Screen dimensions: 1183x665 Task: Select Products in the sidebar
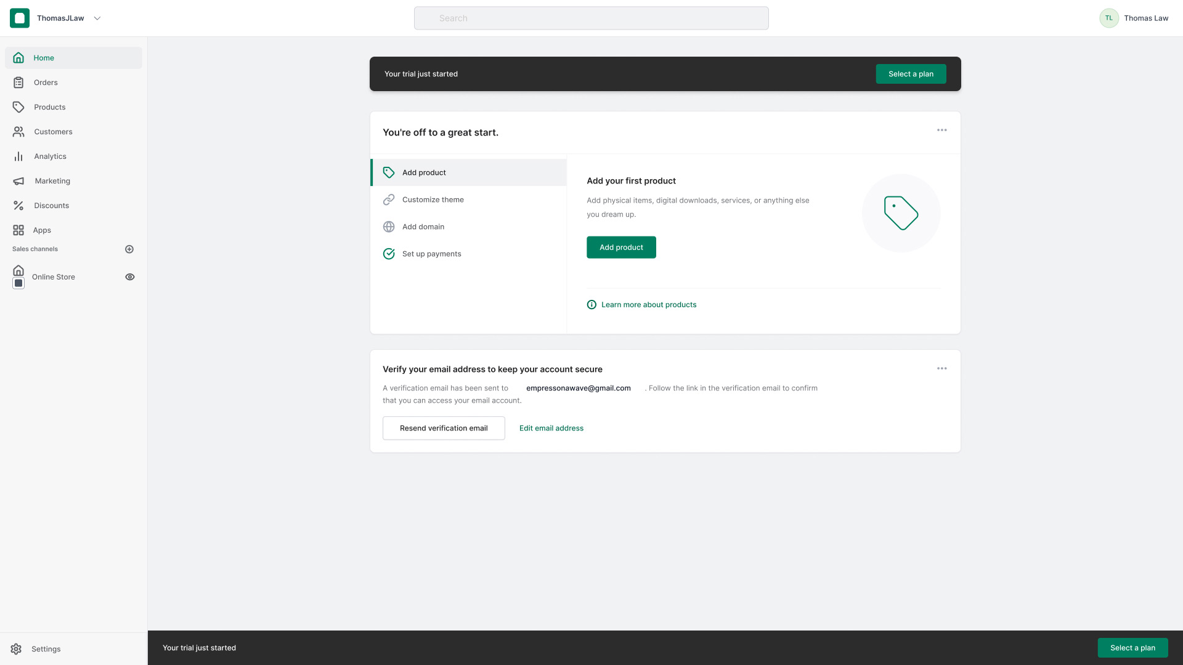tap(50, 107)
